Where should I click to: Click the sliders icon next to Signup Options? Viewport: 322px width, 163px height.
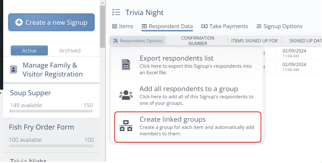click(x=259, y=26)
